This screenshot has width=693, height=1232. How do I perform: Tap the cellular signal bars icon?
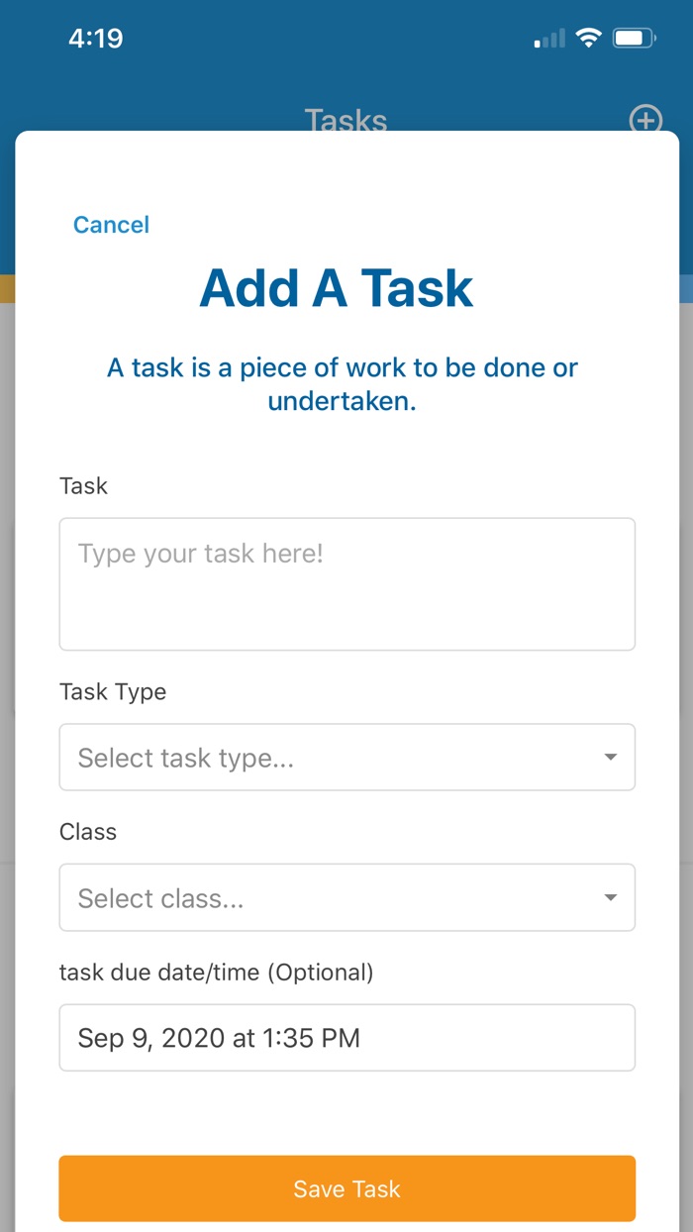pyautogui.click(x=549, y=40)
